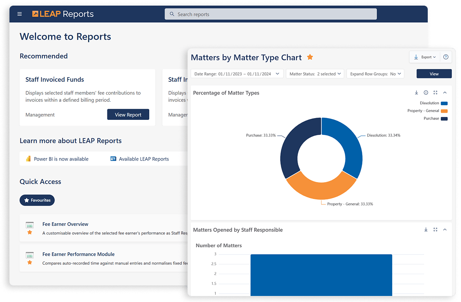Open Power BI is now available link
The width and height of the screenshot is (461, 302).
click(61, 159)
